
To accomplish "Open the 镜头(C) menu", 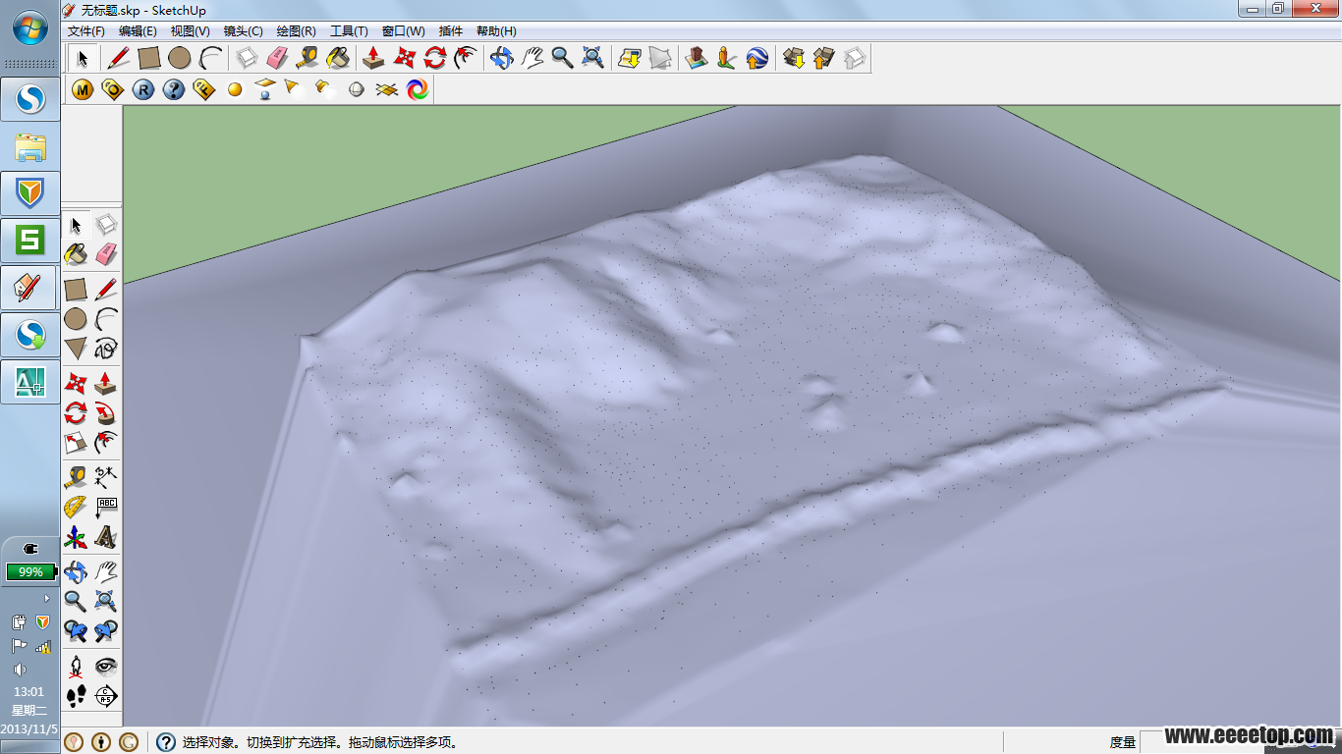I will pos(244,31).
